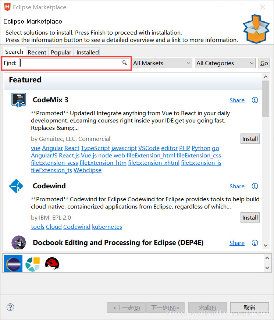Maximize the Eclipse Marketplace window
This screenshot has width=274, height=320.
[241, 7]
